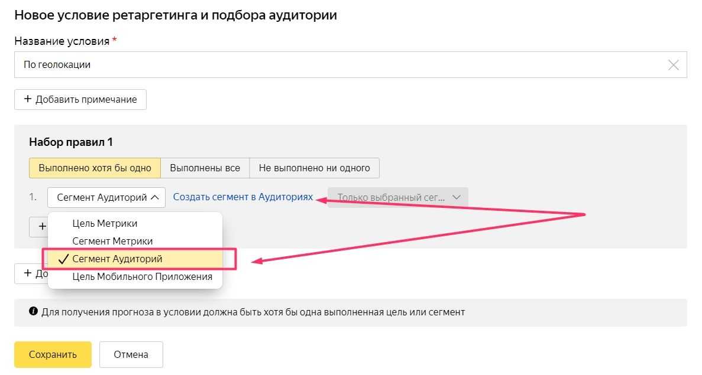Choose 'Не выполнено ни одного' rule mode
The image size is (702, 375).
point(314,168)
